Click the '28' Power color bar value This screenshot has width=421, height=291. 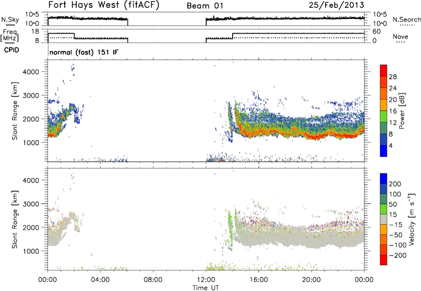(393, 77)
